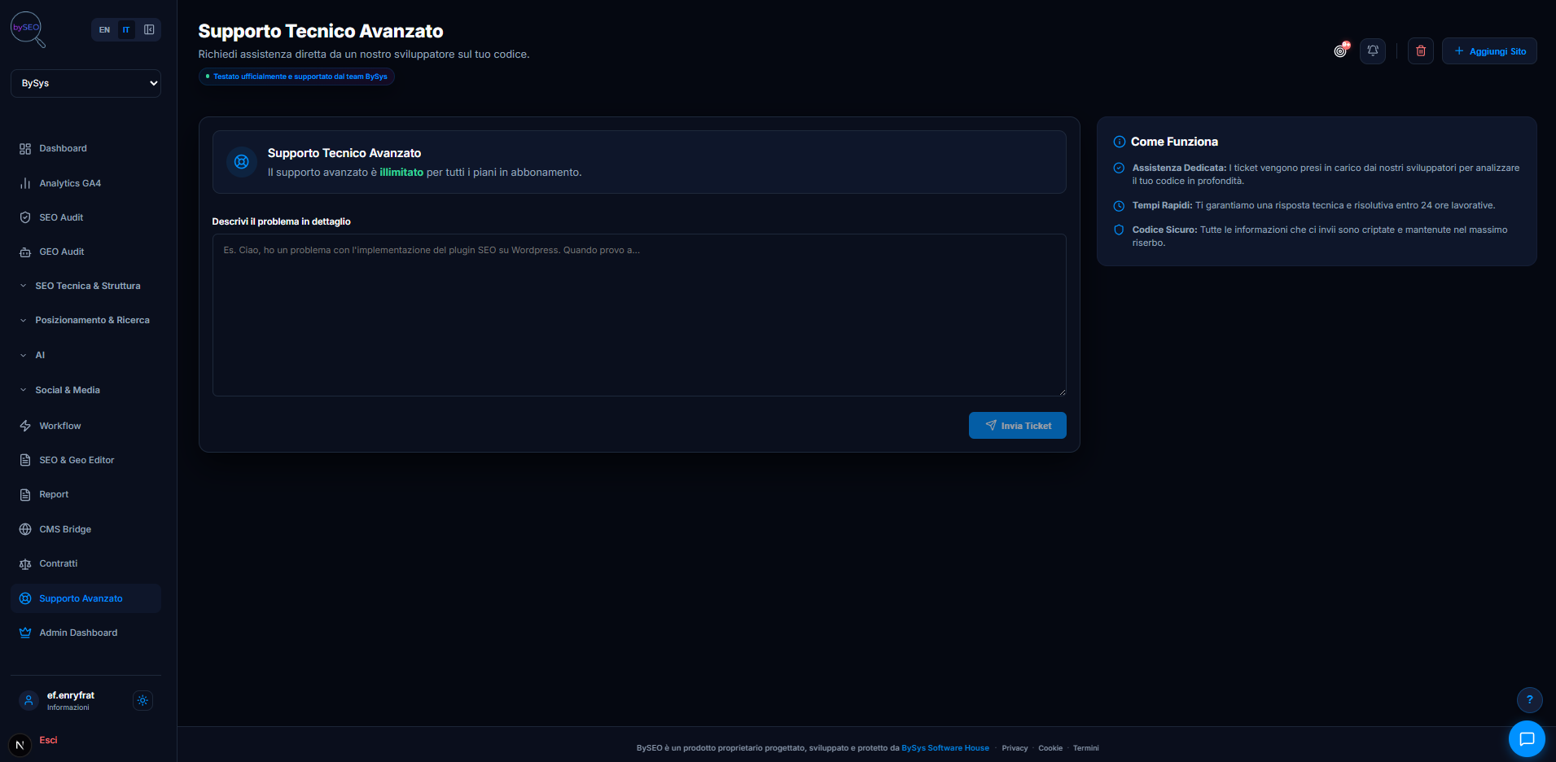
Task: Click the SEO Audit shield icon
Action: pyautogui.click(x=25, y=217)
